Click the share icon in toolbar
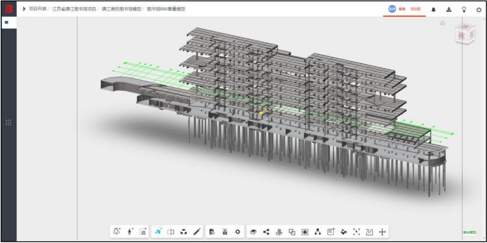Screen dimensions: 487x243 266,231
